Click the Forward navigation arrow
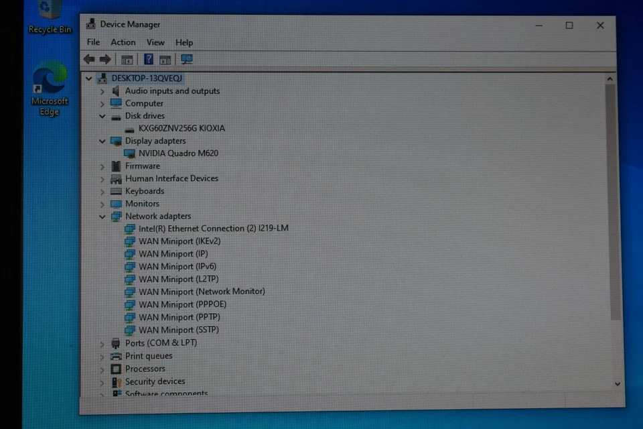This screenshot has width=643, height=429. 105,59
